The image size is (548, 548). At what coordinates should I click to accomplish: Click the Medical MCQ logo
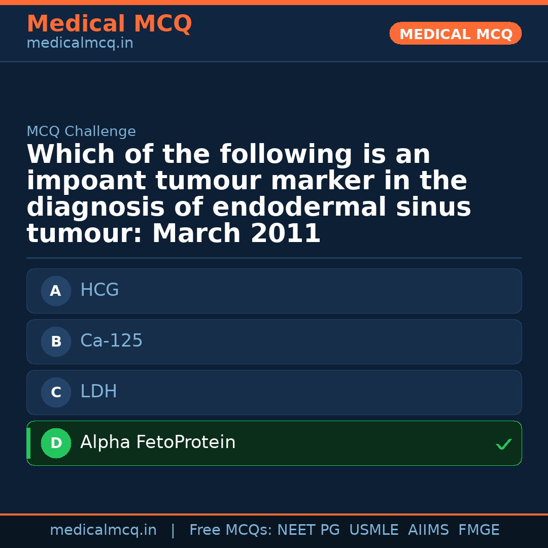(109, 24)
